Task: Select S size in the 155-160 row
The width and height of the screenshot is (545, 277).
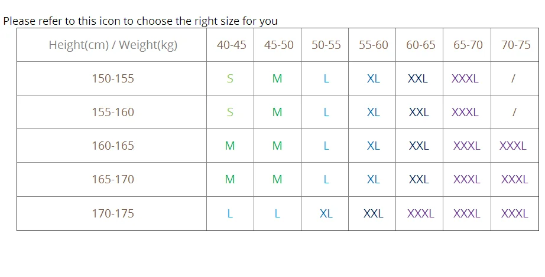Action: click(230, 113)
